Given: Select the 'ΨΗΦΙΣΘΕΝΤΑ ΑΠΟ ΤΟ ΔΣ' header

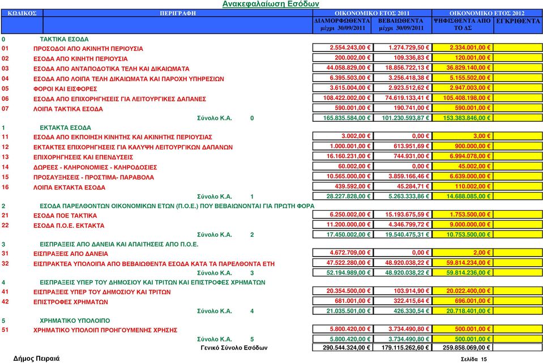Looking at the screenshot, I should coord(462,24).
